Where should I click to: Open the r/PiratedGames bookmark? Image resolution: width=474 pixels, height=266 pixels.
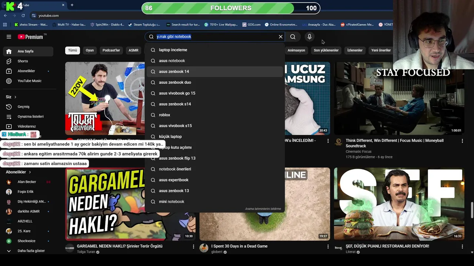(x=357, y=25)
